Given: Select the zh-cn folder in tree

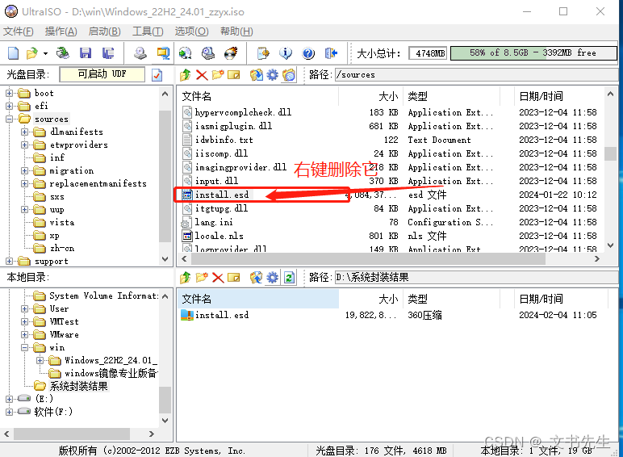Looking at the screenshot, I should tap(62, 249).
